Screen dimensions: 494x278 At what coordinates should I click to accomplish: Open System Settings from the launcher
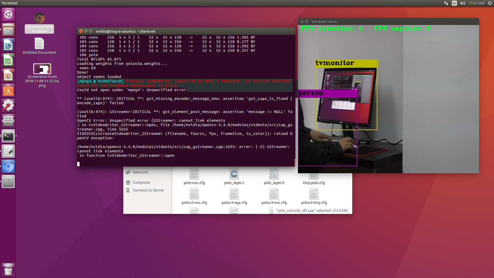pyautogui.click(x=8, y=105)
